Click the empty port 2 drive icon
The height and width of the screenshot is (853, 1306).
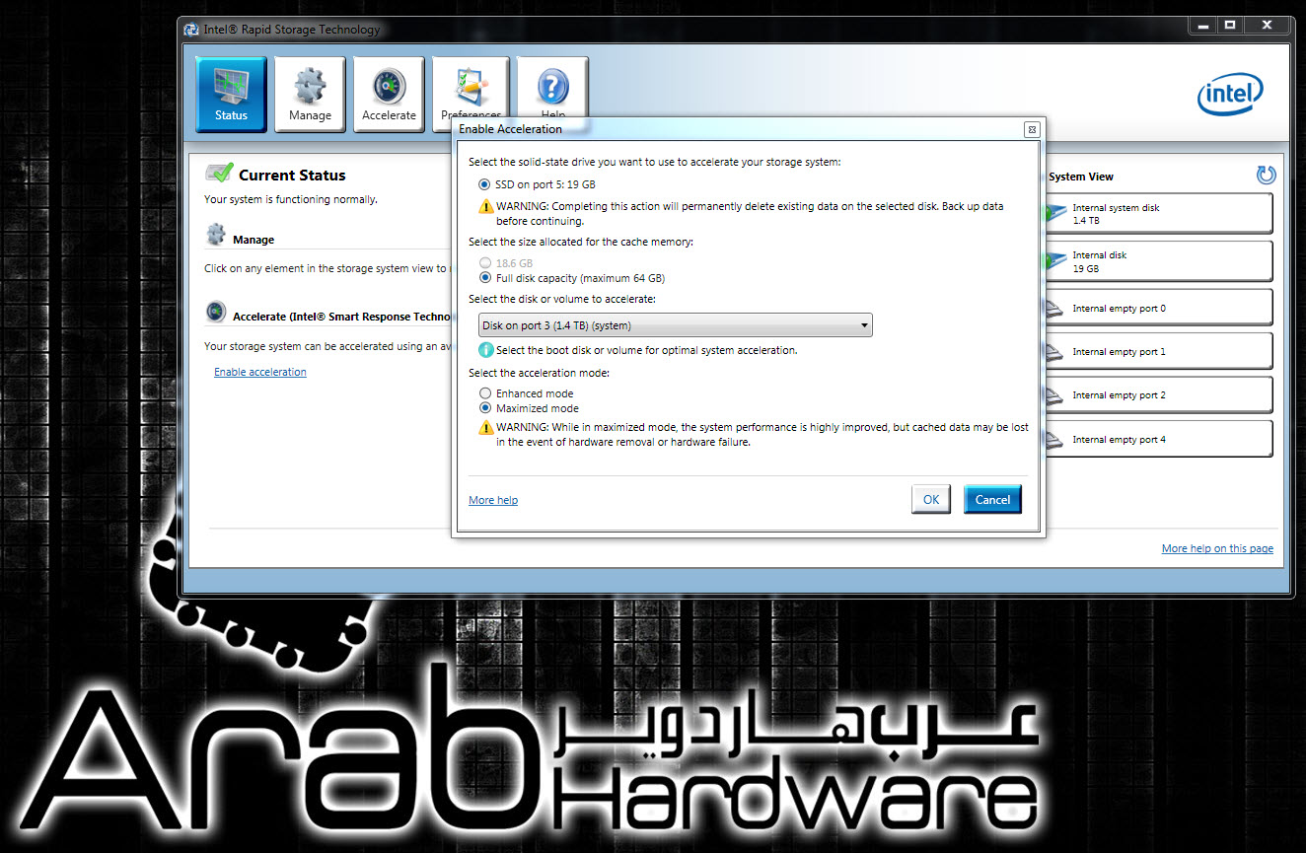click(1054, 396)
